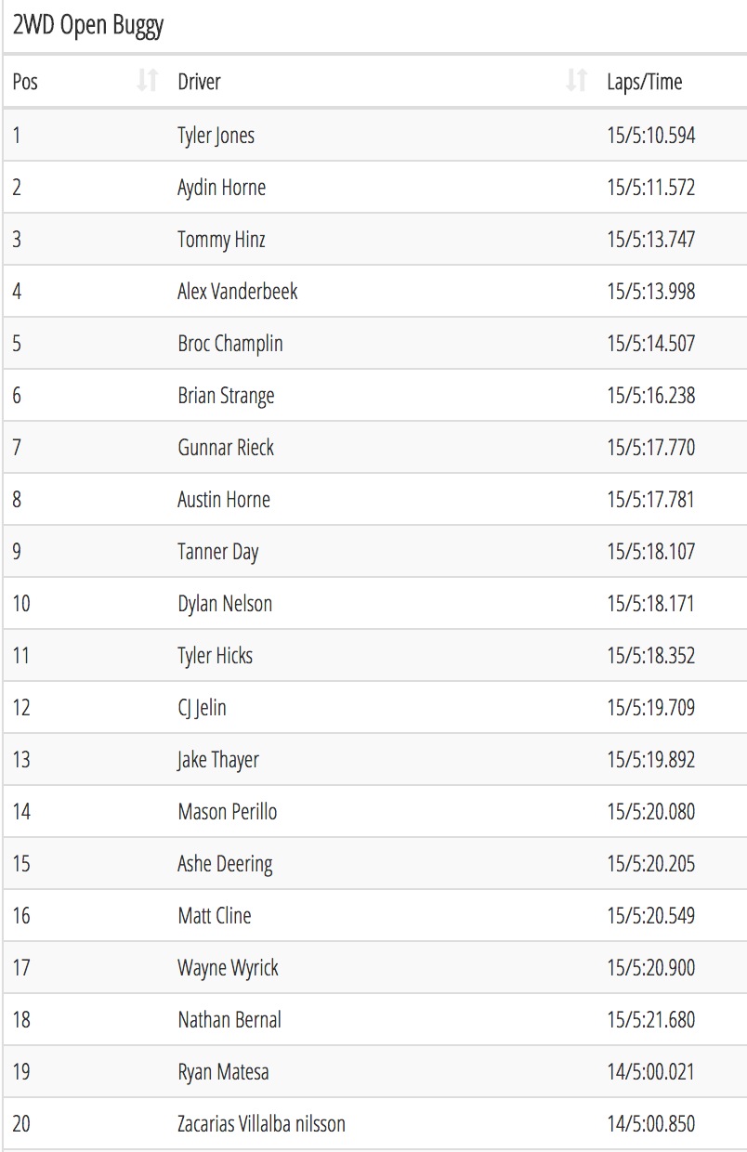Click Alex Vanderbeek's name
The width and height of the screenshot is (747, 1152).
coord(237,292)
